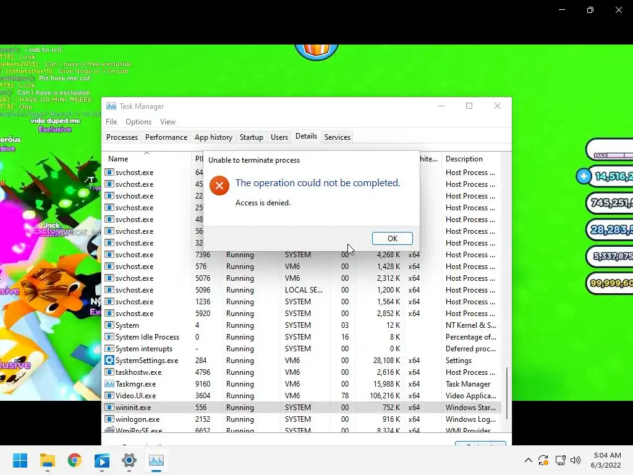Screen dimensions: 633x475
Task: Click the 745,251 currency counter in game
Action: (609, 203)
